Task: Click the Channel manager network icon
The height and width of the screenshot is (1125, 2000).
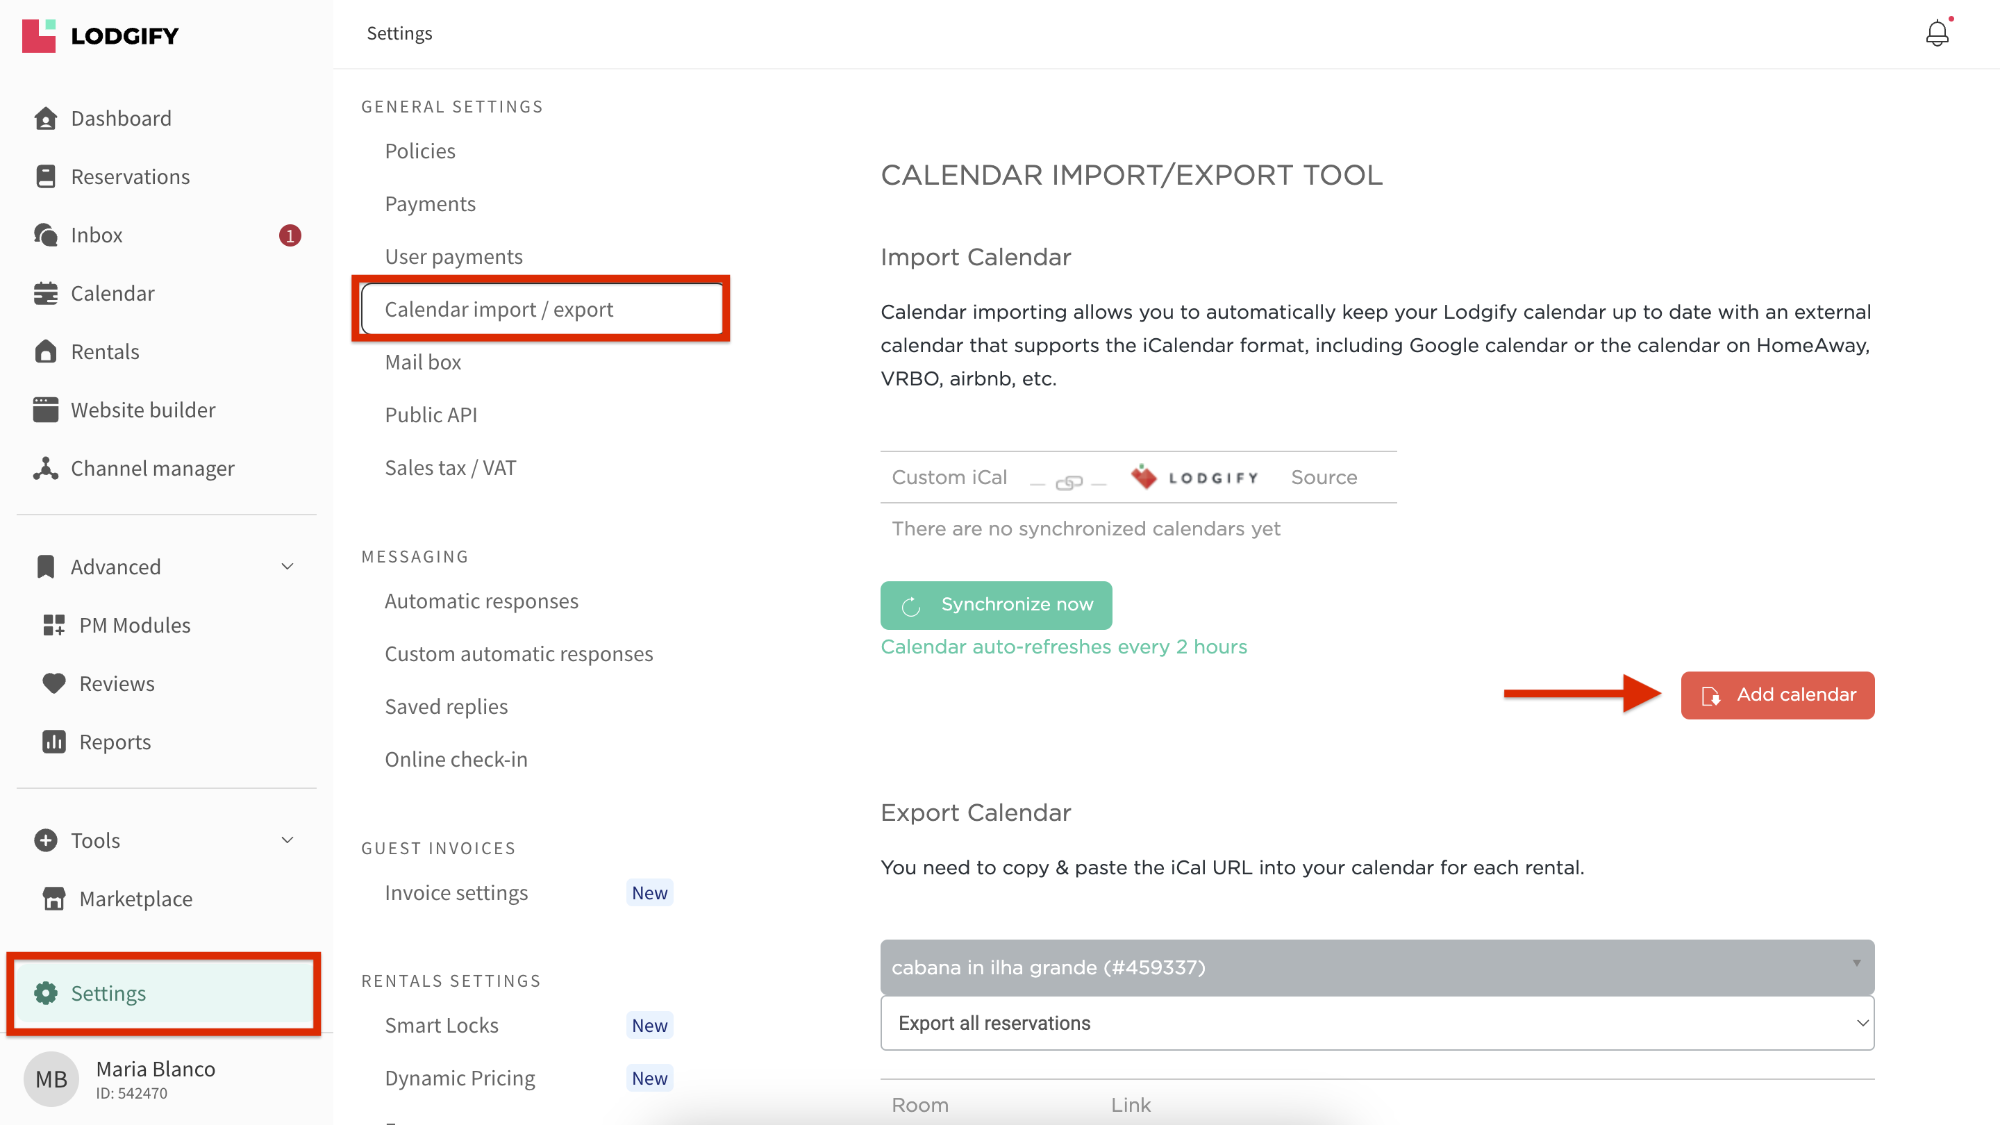Action: tap(46, 468)
